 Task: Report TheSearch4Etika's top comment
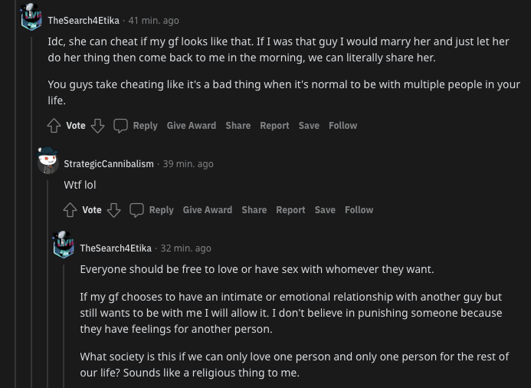point(274,126)
